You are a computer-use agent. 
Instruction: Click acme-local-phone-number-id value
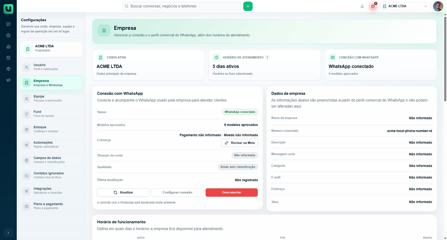point(410,131)
